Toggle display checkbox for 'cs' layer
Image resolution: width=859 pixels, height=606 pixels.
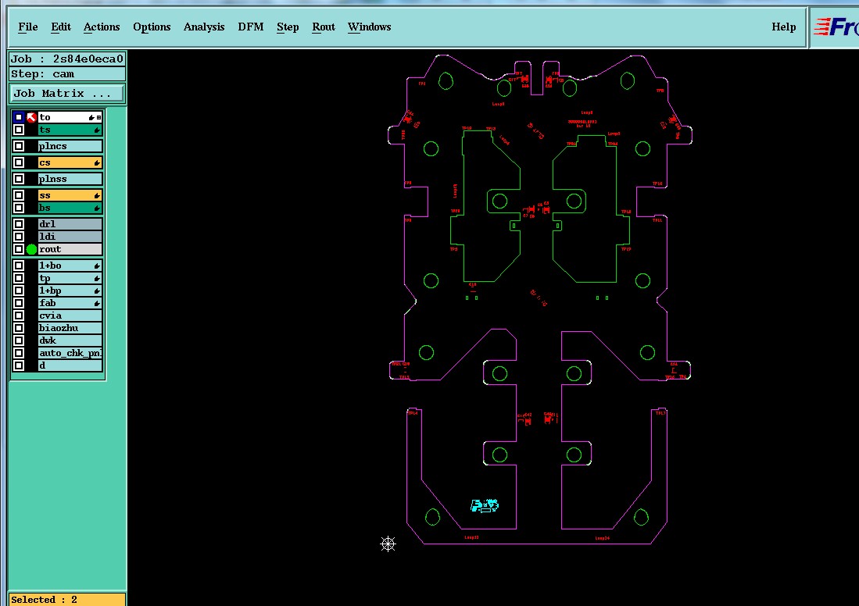[19, 162]
